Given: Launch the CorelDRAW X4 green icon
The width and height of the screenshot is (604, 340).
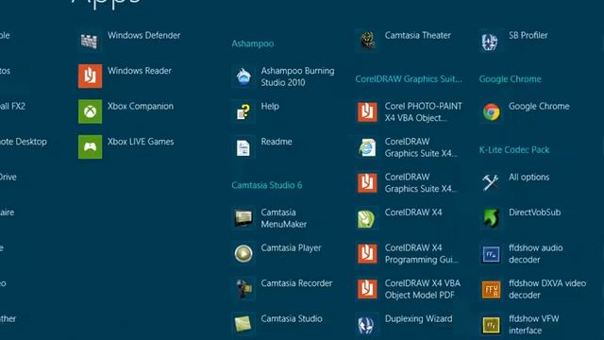Looking at the screenshot, I should pyautogui.click(x=367, y=218).
